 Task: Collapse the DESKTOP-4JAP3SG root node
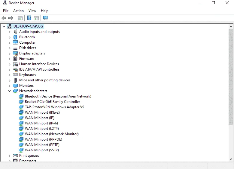4,26
